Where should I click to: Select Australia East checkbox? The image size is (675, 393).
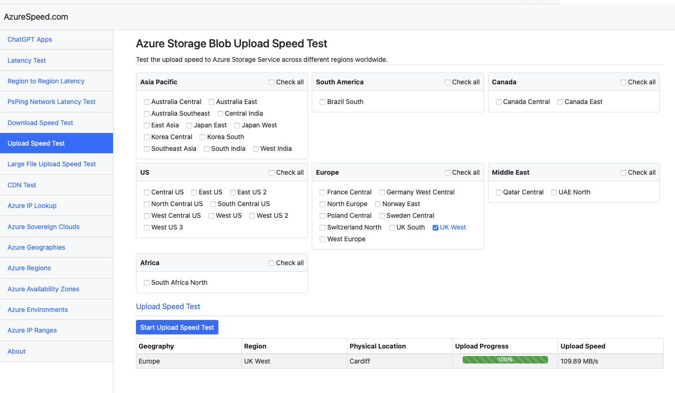click(211, 102)
